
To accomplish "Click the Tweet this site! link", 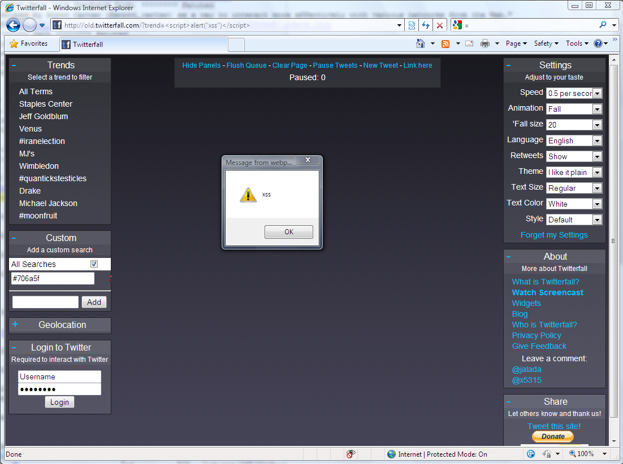I will (x=554, y=426).
